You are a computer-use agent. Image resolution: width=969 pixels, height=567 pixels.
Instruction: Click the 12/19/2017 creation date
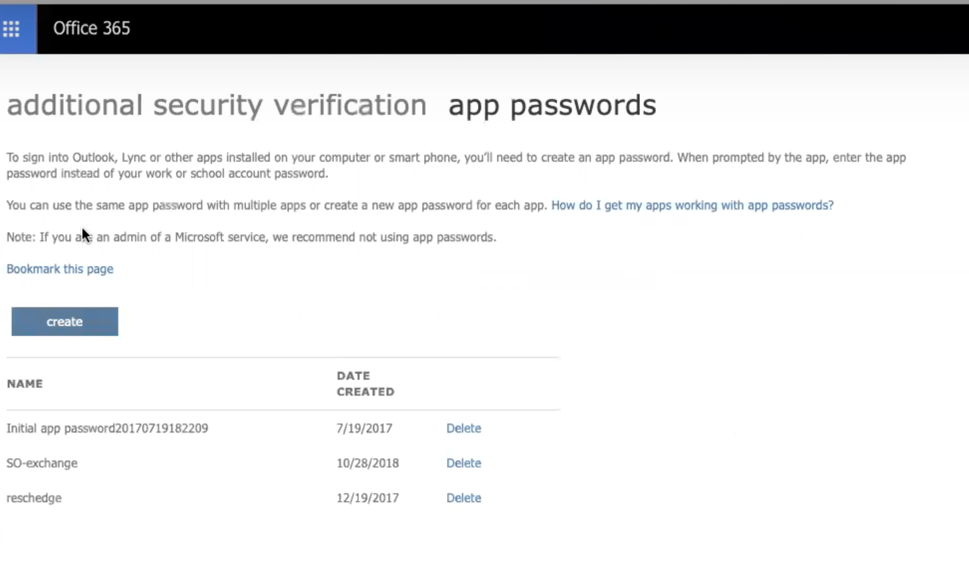point(368,498)
